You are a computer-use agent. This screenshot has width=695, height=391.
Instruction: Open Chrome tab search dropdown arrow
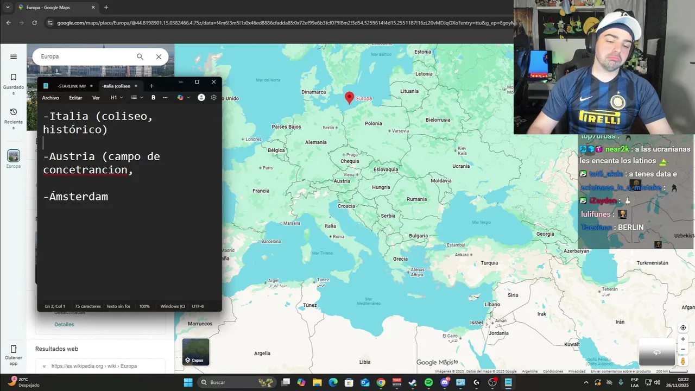pyautogui.click(x=8, y=8)
